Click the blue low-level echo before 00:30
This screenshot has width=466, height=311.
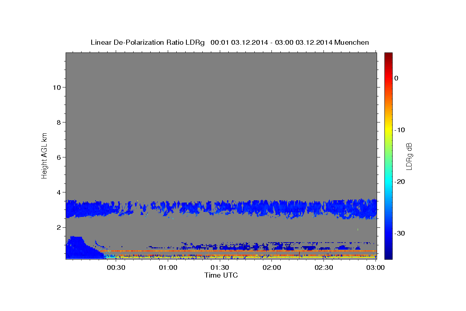[80, 249]
